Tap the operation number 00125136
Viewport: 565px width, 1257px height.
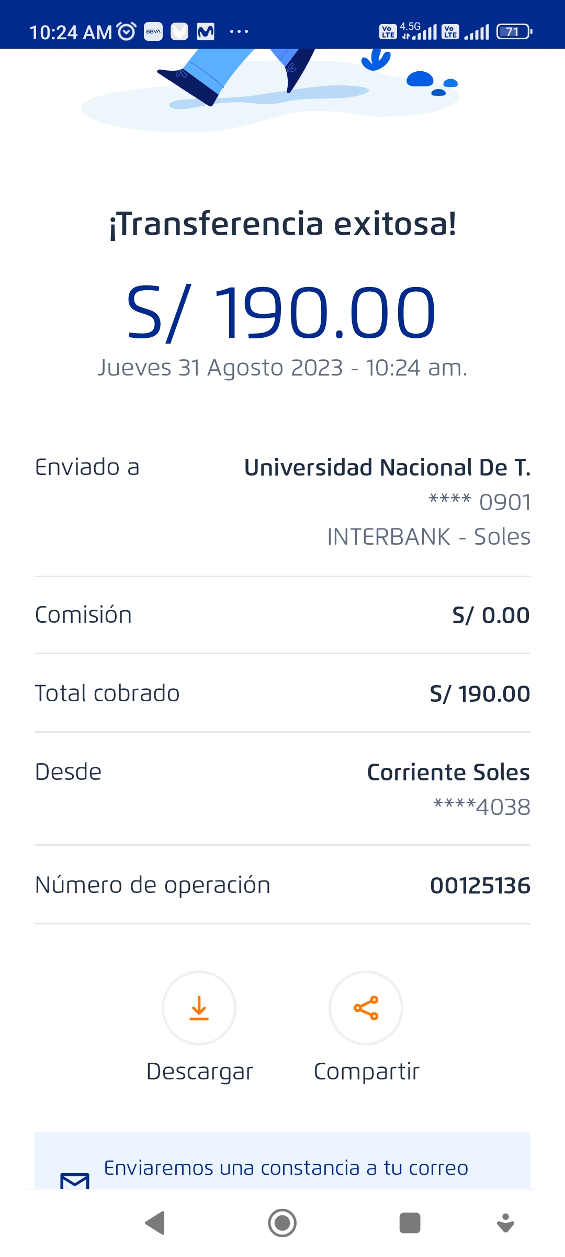point(480,886)
